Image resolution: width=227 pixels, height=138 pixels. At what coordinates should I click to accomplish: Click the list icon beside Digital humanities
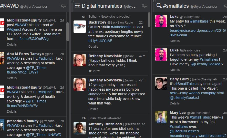point(78,6)
